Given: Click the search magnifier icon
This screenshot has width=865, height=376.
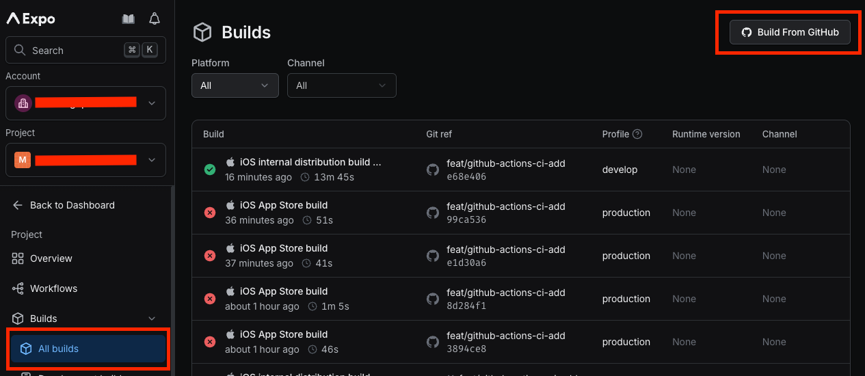Looking at the screenshot, I should (20, 50).
